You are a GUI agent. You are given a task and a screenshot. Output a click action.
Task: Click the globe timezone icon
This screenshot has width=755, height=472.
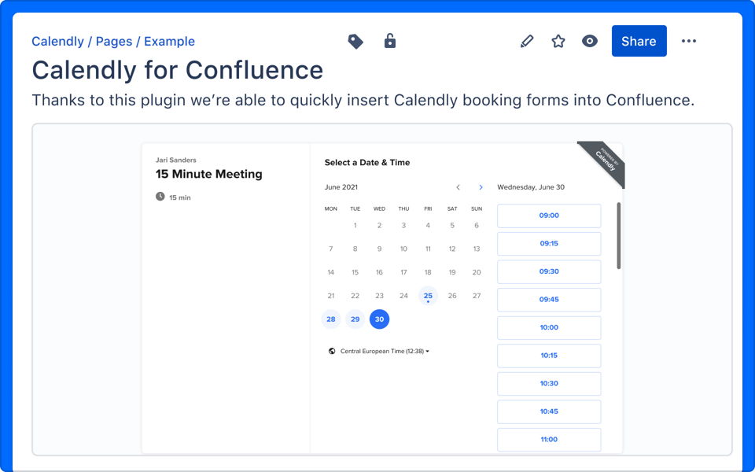(332, 352)
